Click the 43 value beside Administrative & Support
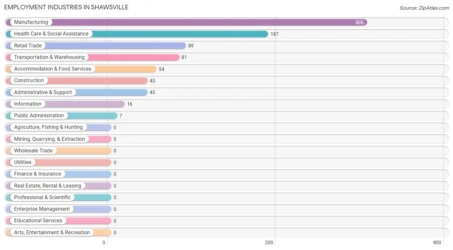The width and height of the screenshot is (453, 250). [152, 92]
